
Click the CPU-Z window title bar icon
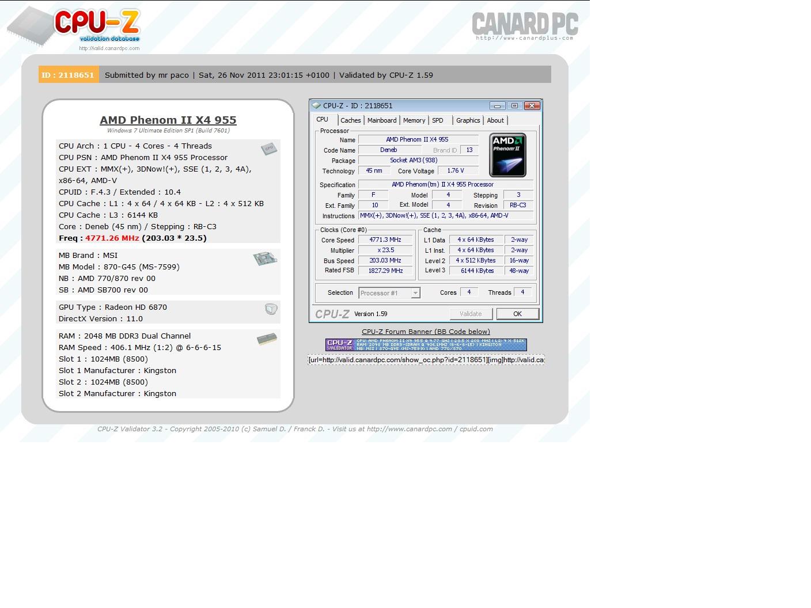[316, 105]
